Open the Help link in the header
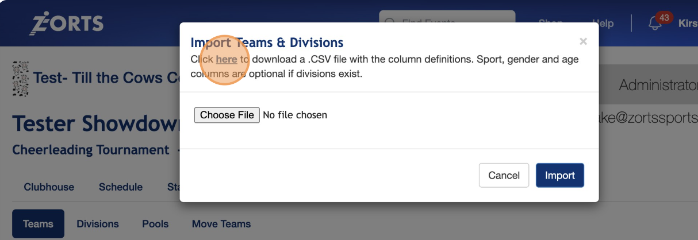This screenshot has width=698, height=240. 603,24
